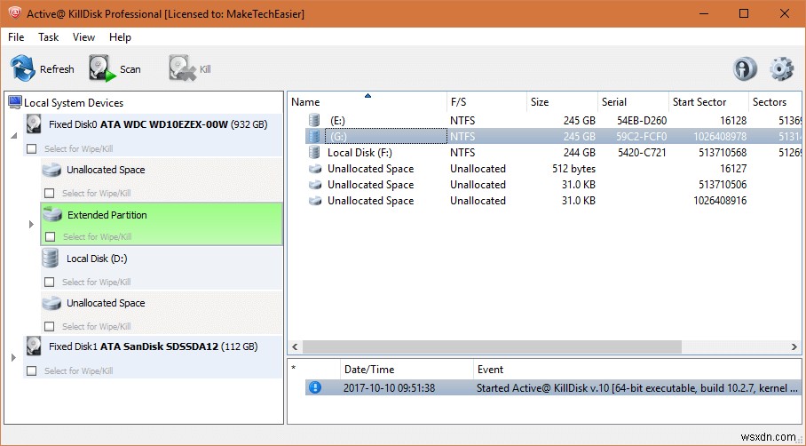Click the 512 bytes size cell
Screen dimensions: 806x446
573,169
